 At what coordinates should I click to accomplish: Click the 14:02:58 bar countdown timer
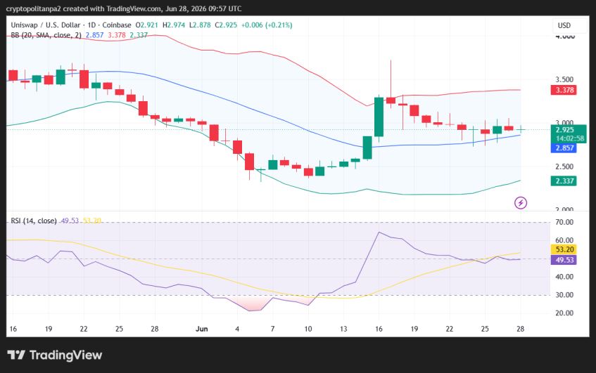(569, 138)
